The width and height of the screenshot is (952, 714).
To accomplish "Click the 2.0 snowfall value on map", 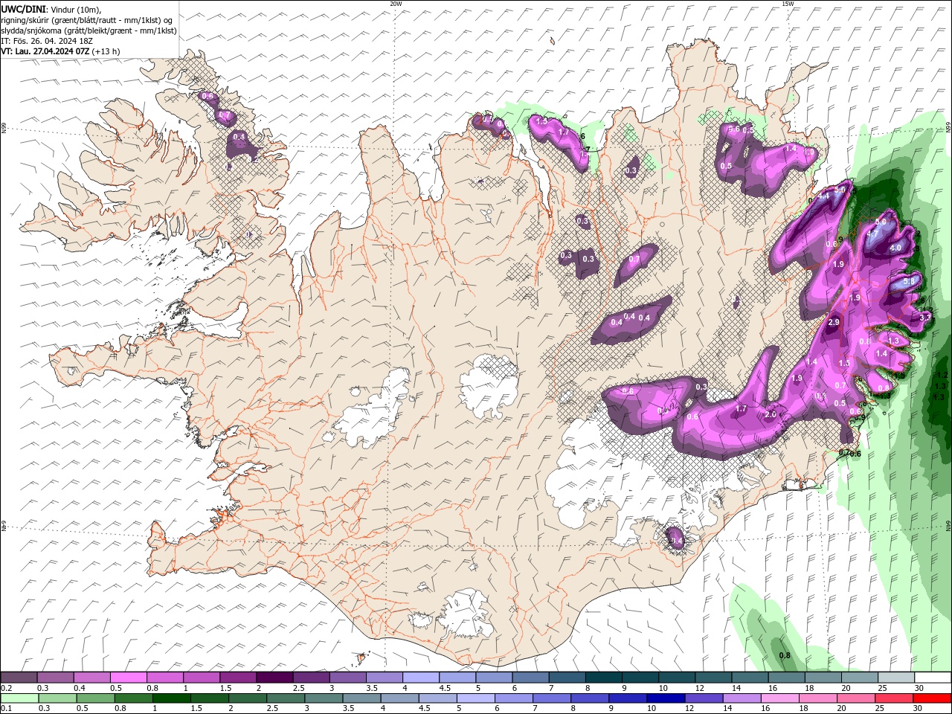I will coord(771,415).
